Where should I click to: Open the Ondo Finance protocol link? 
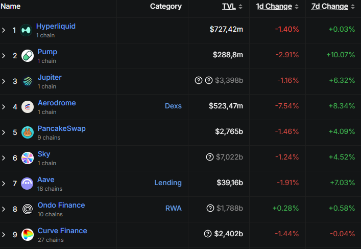(61, 205)
